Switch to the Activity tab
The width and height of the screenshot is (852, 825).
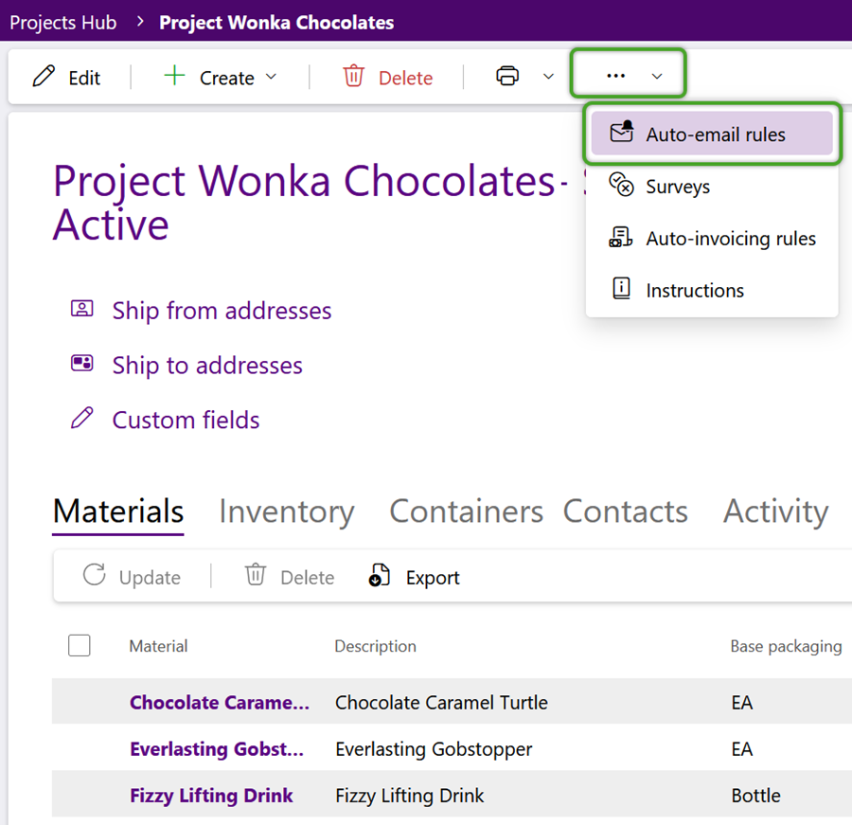click(x=775, y=511)
